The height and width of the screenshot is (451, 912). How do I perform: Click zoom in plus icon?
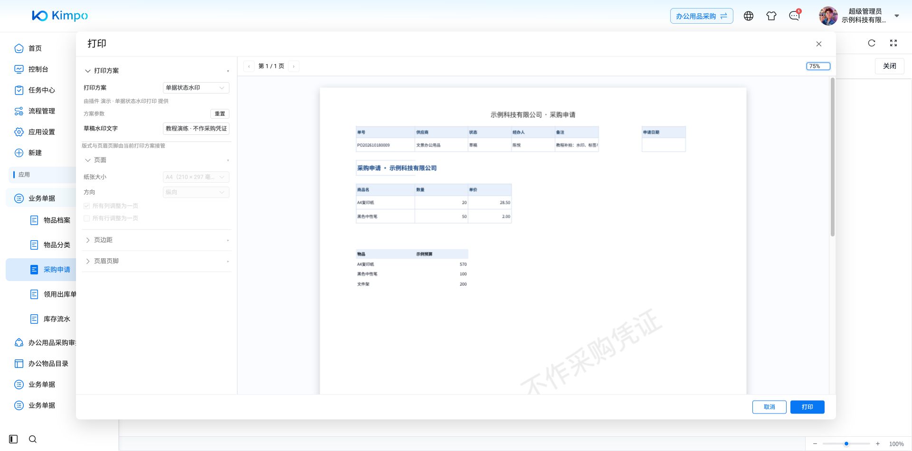pyautogui.click(x=878, y=444)
